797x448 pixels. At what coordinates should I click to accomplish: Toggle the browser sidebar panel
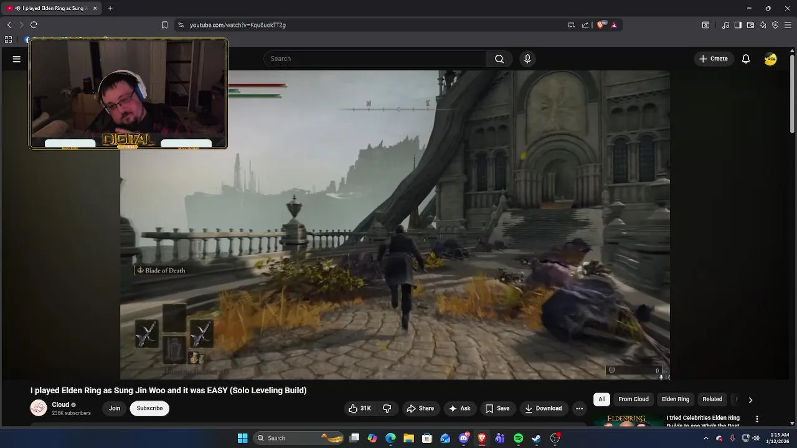click(738, 25)
